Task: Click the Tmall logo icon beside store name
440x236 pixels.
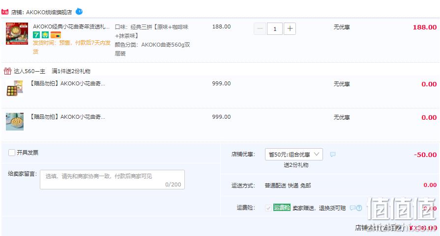Action: pos(5,12)
